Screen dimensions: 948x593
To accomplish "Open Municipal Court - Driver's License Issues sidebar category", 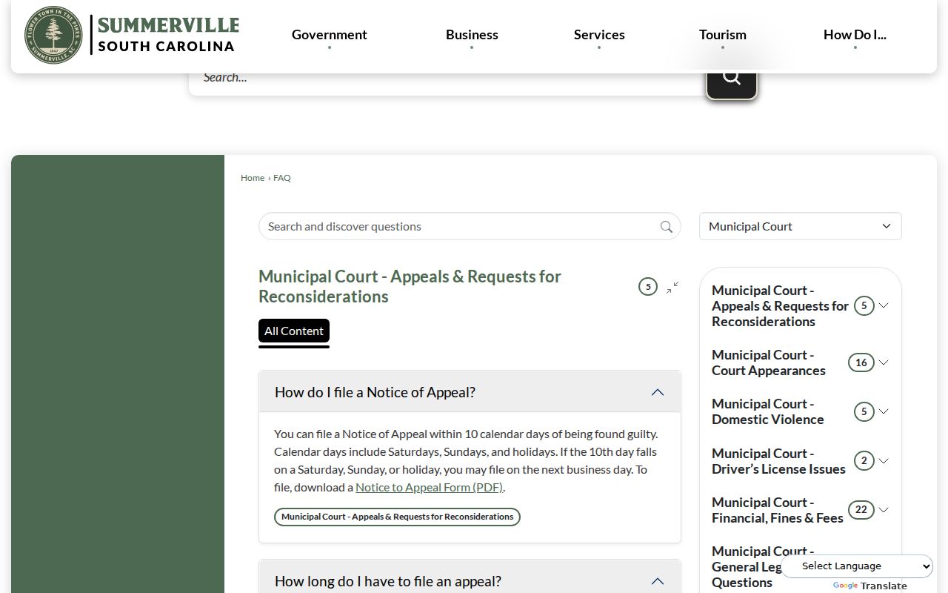I will (778, 461).
